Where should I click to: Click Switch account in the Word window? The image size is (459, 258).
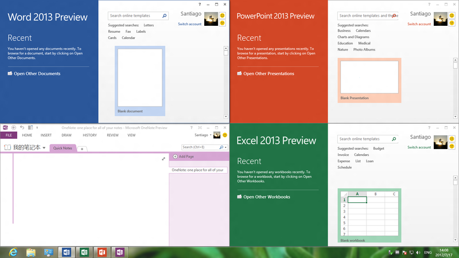point(190,24)
